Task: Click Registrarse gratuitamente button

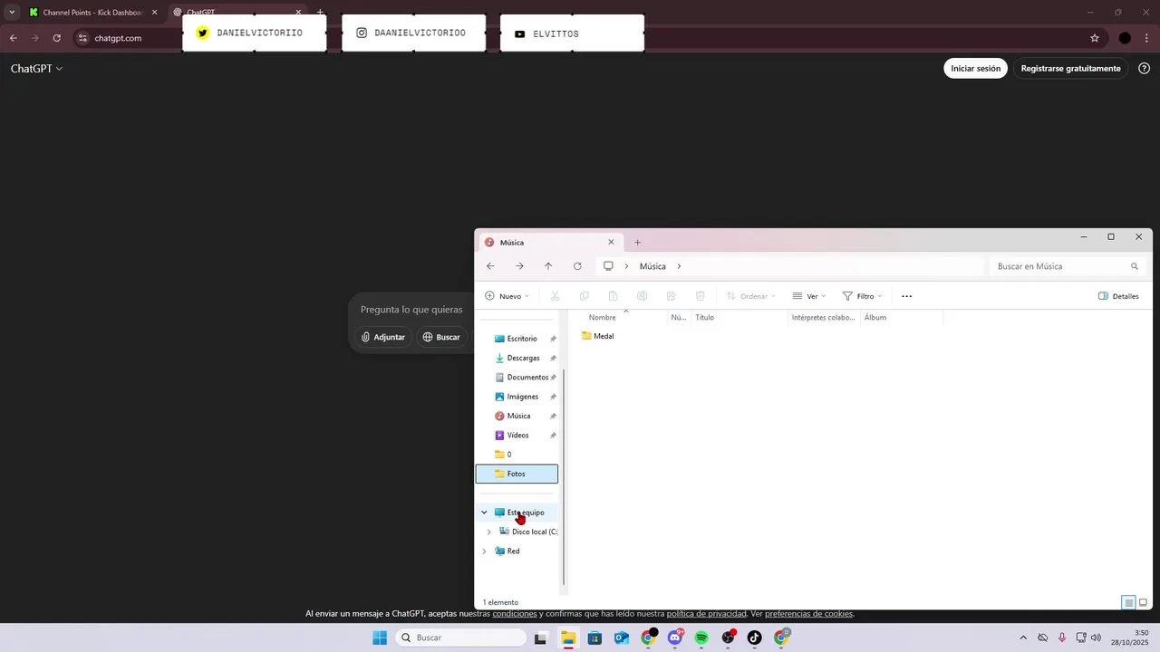Action: click(x=1070, y=68)
